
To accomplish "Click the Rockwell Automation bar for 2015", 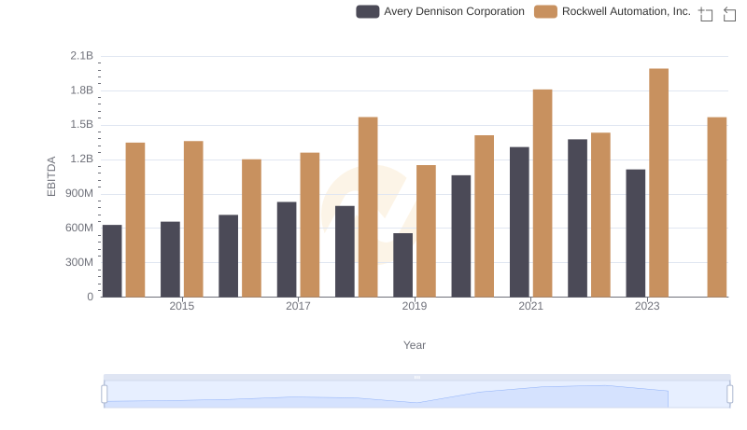I will (193, 219).
